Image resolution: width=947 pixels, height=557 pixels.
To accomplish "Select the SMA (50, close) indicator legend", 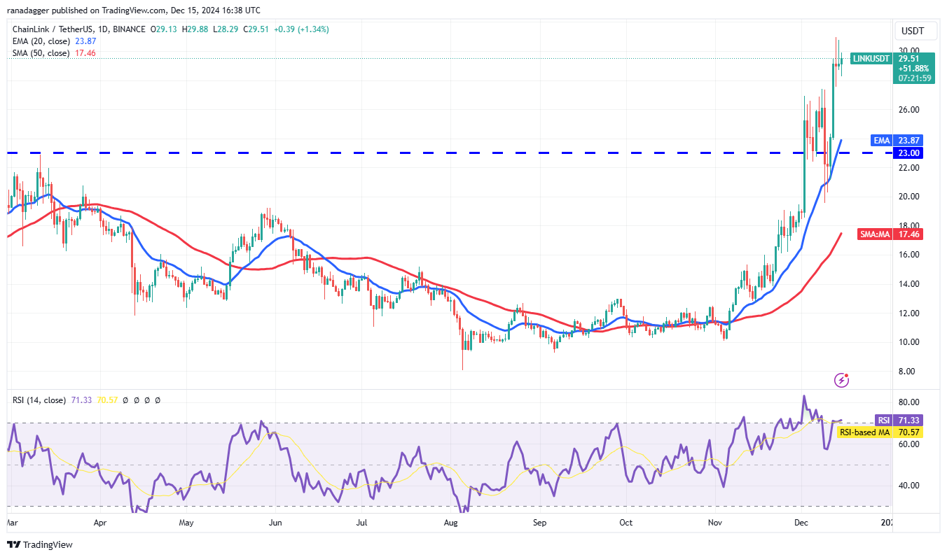I will coord(41,53).
